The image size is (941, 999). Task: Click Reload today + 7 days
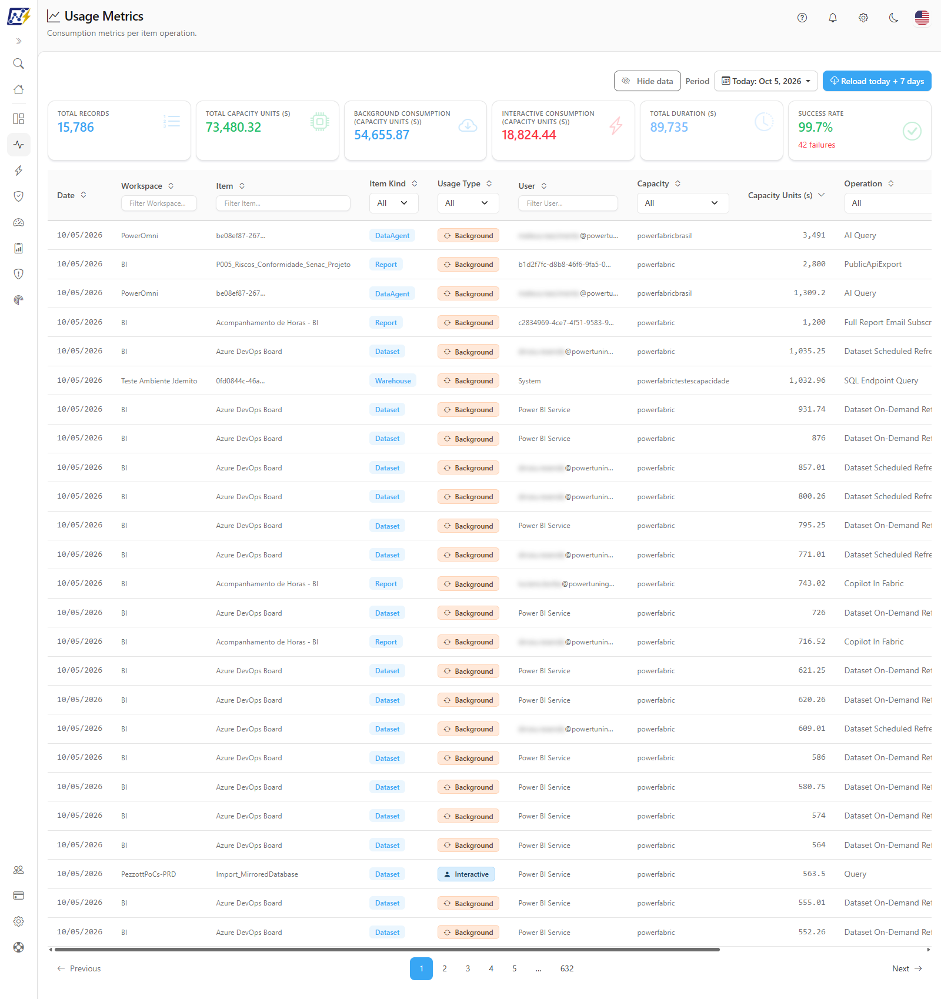(x=877, y=81)
